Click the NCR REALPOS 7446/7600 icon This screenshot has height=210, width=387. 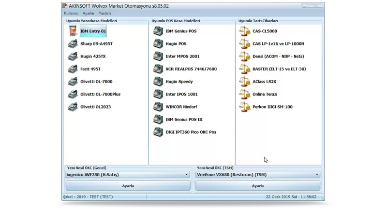click(x=158, y=69)
